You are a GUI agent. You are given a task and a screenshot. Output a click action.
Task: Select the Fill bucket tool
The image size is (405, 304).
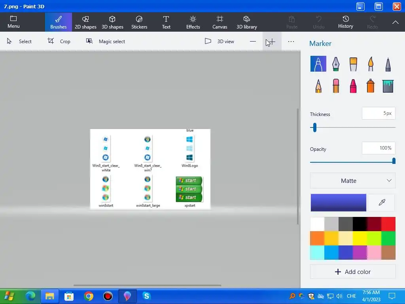(x=388, y=86)
